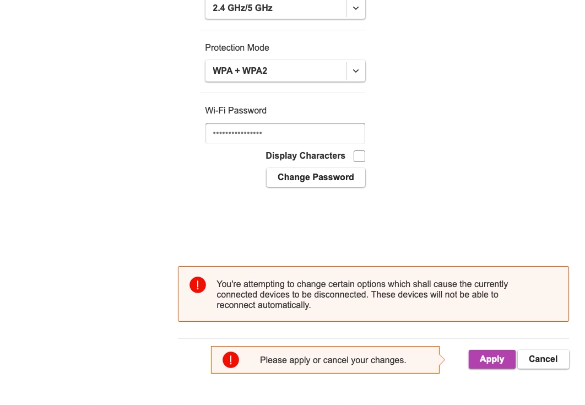Apply the pending Wi-Fi changes
This screenshot has height=405, width=585.
click(491, 359)
